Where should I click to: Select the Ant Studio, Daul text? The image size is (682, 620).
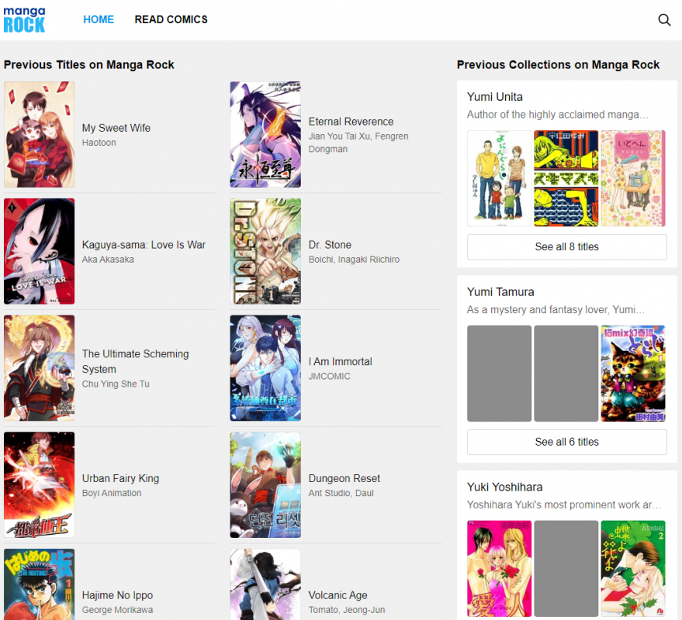[341, 493]
